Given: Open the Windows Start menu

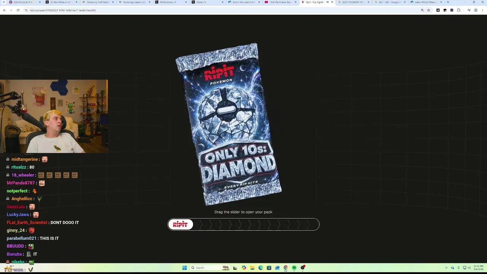Looking at the screenshot, I should pyautogui.click(x=185, y=268).
